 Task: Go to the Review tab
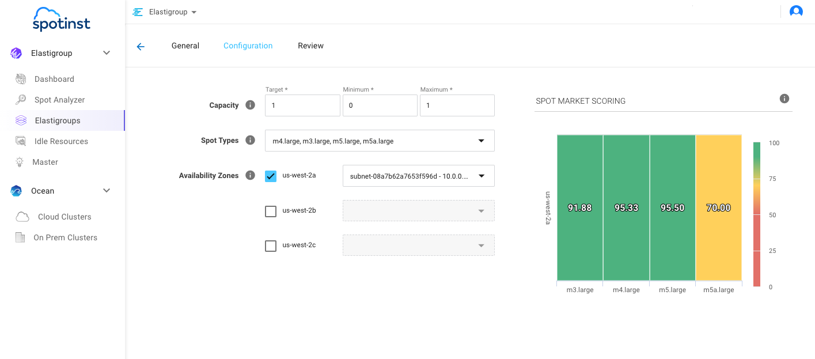click(x=310, y=46)
